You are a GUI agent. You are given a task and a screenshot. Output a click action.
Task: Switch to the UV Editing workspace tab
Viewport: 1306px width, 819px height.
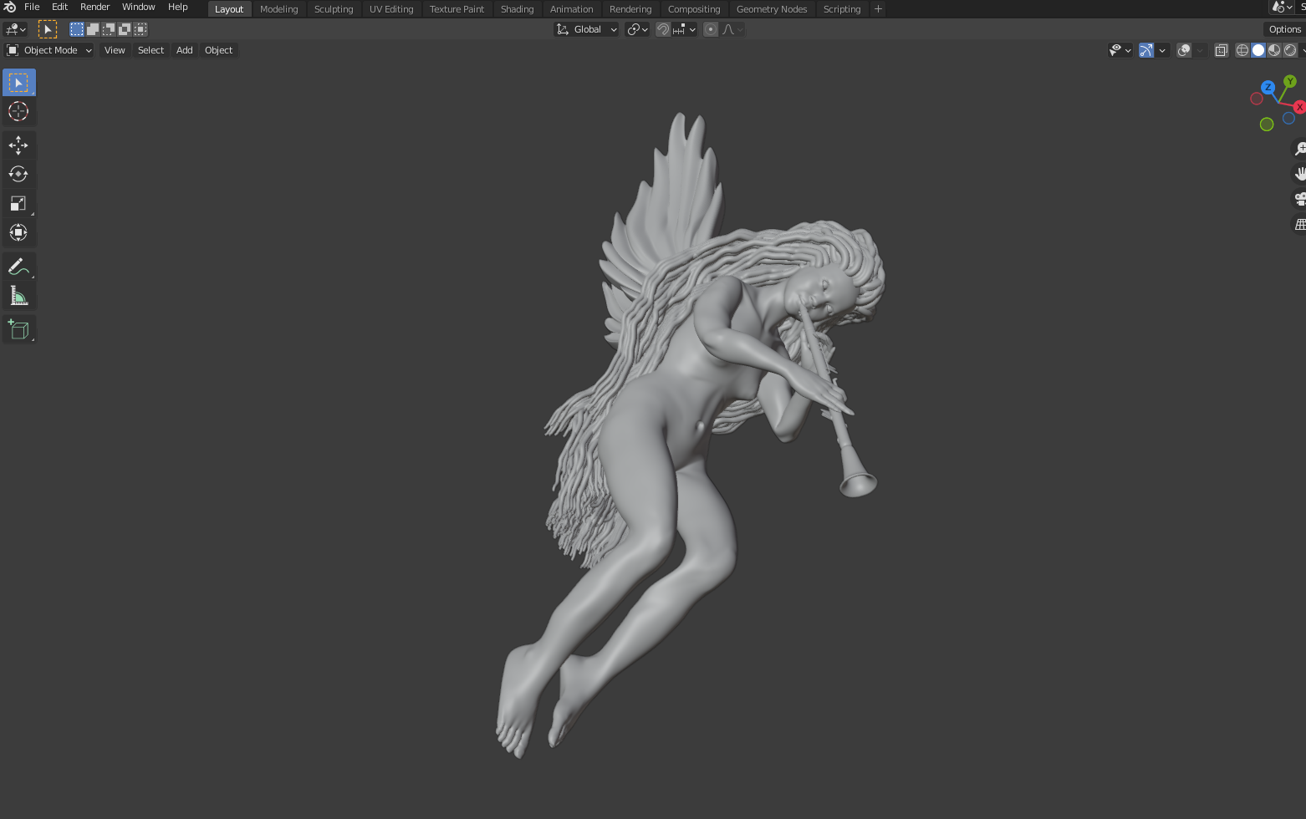pyautogui.click(x=391, y=9)
